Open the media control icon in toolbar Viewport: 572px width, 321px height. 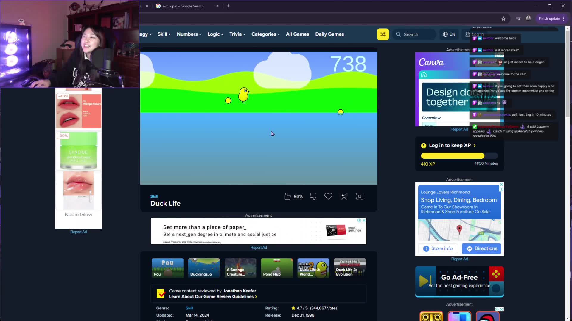(x=518, y=18)
